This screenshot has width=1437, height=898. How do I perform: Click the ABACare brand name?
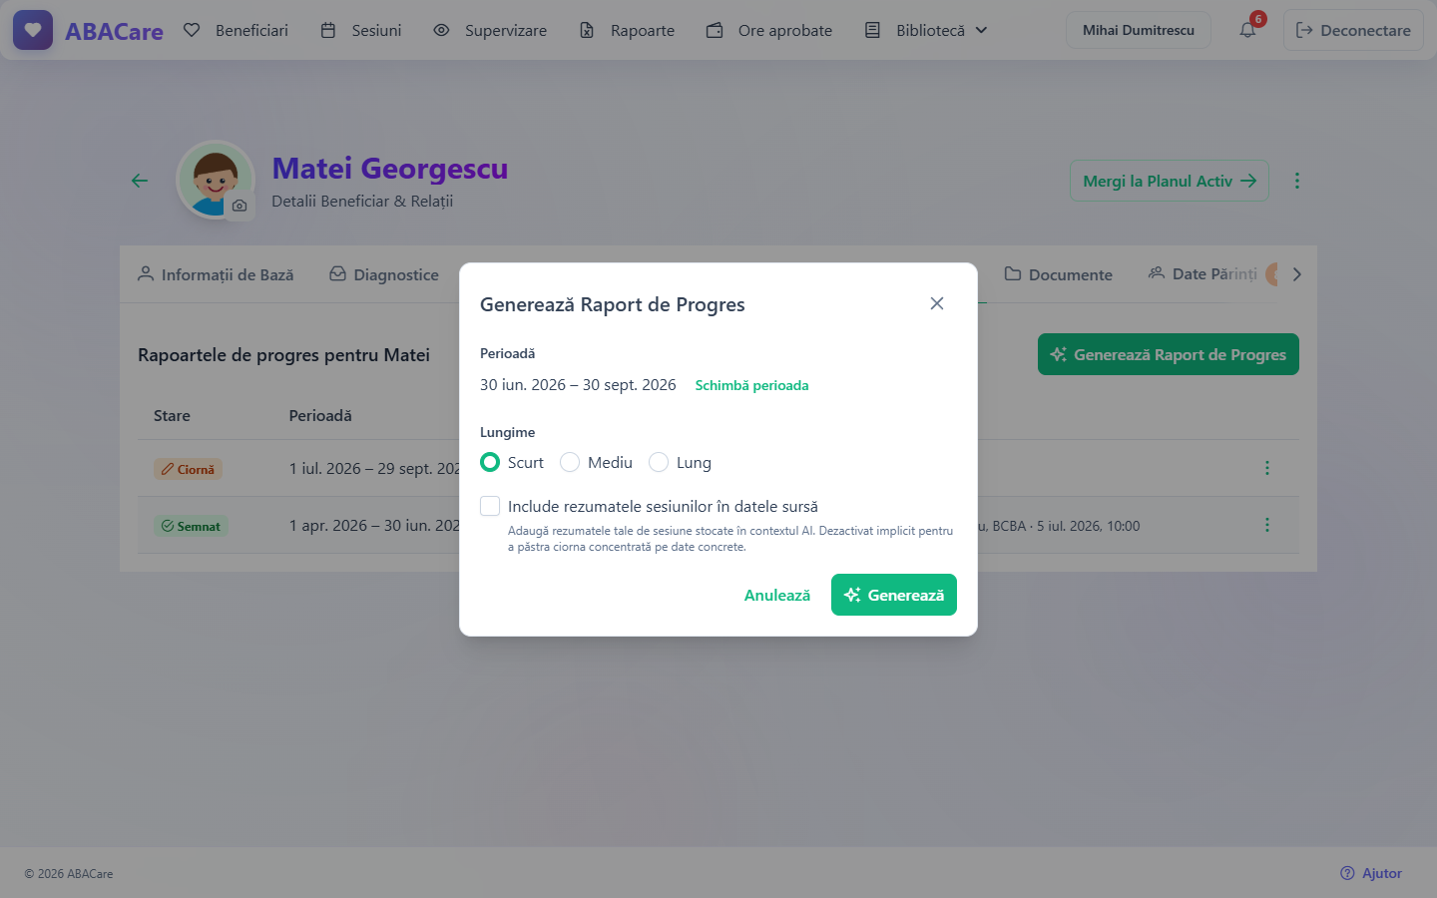(114, 31)
